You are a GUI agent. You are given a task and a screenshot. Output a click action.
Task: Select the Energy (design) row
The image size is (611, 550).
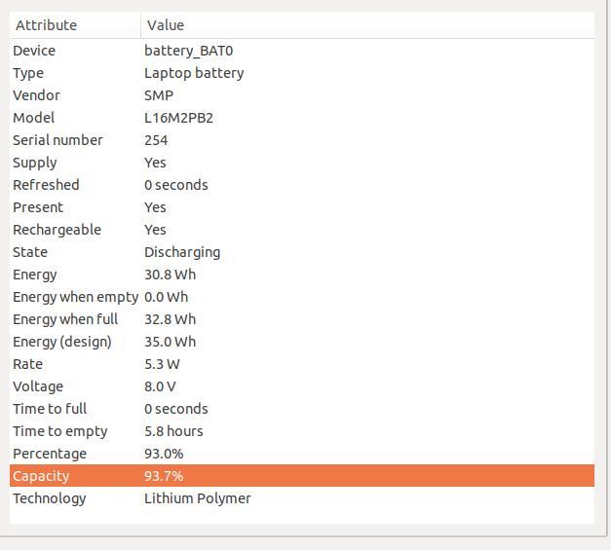coord(302,342)
